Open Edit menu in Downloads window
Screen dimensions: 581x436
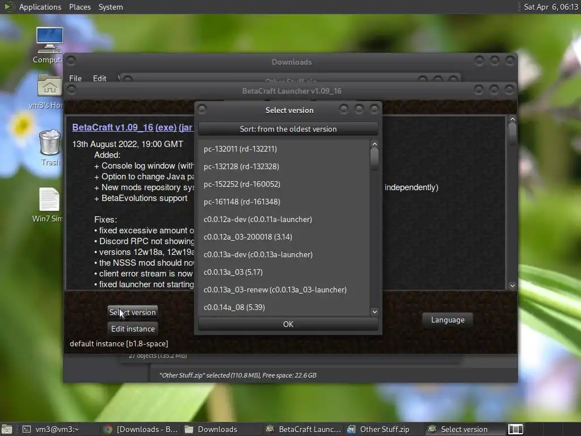tap(99, 78)
